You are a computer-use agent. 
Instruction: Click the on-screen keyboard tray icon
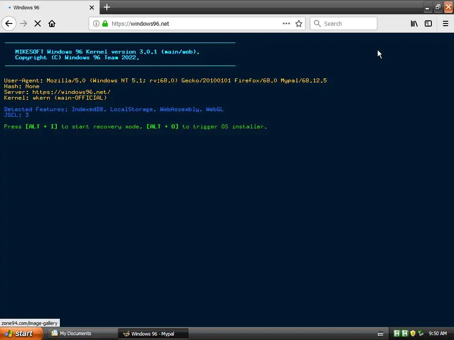(x=380, y=334)
